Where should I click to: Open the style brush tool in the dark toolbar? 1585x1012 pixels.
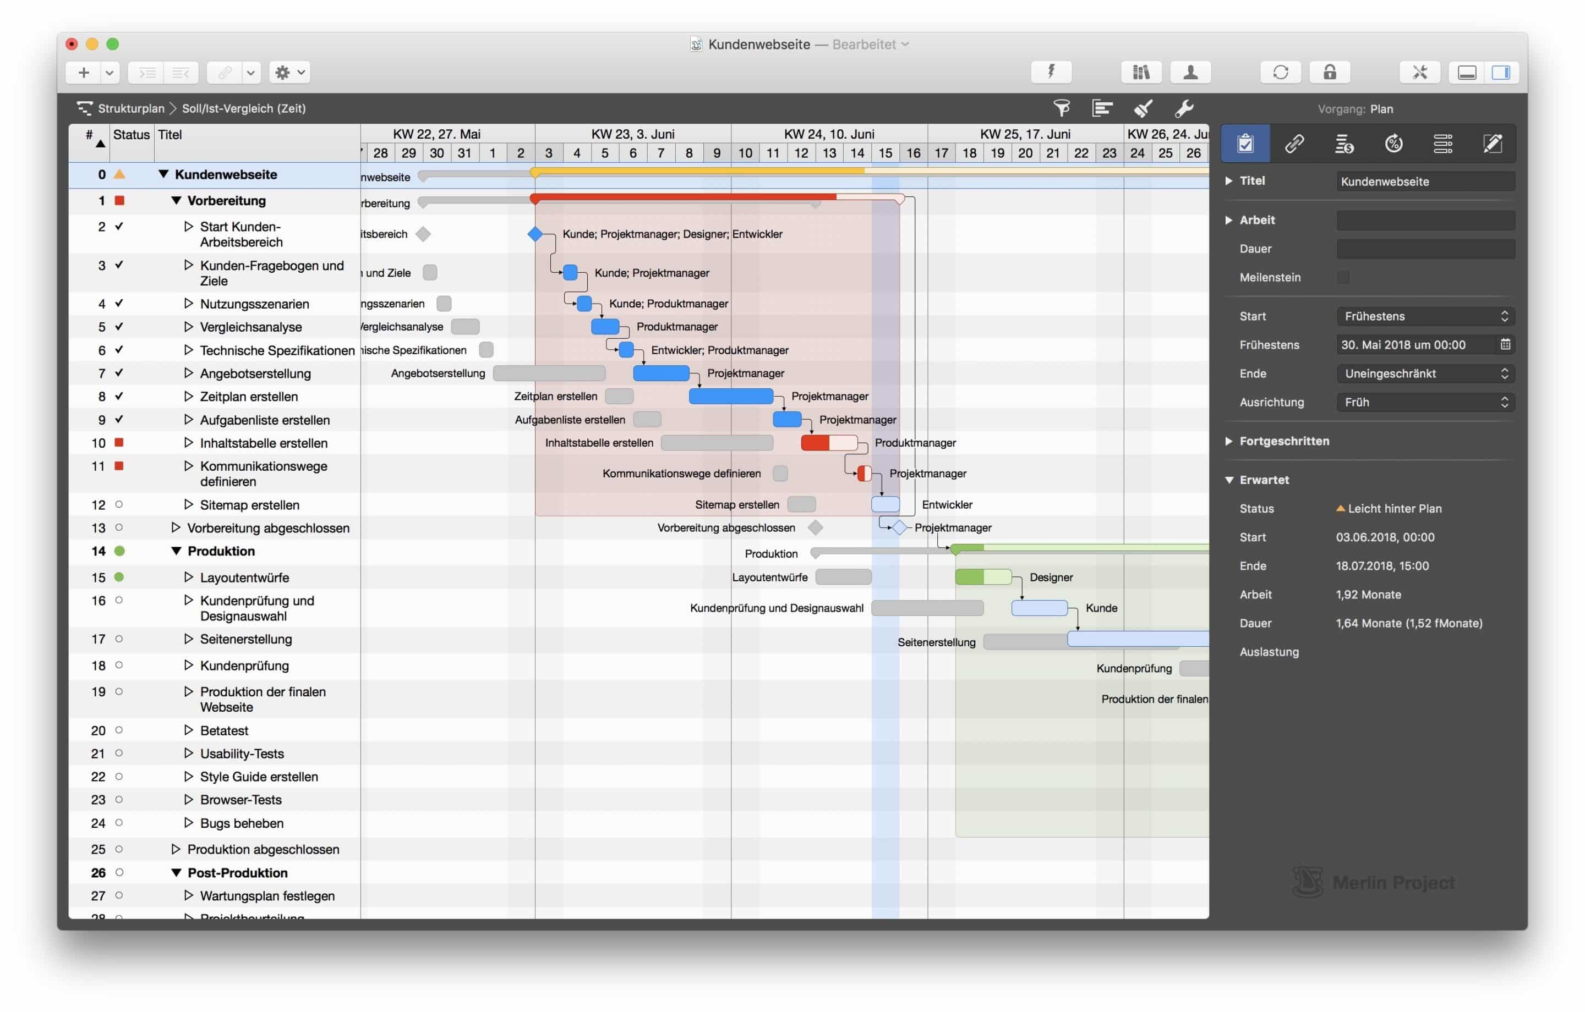point(1143,108)
